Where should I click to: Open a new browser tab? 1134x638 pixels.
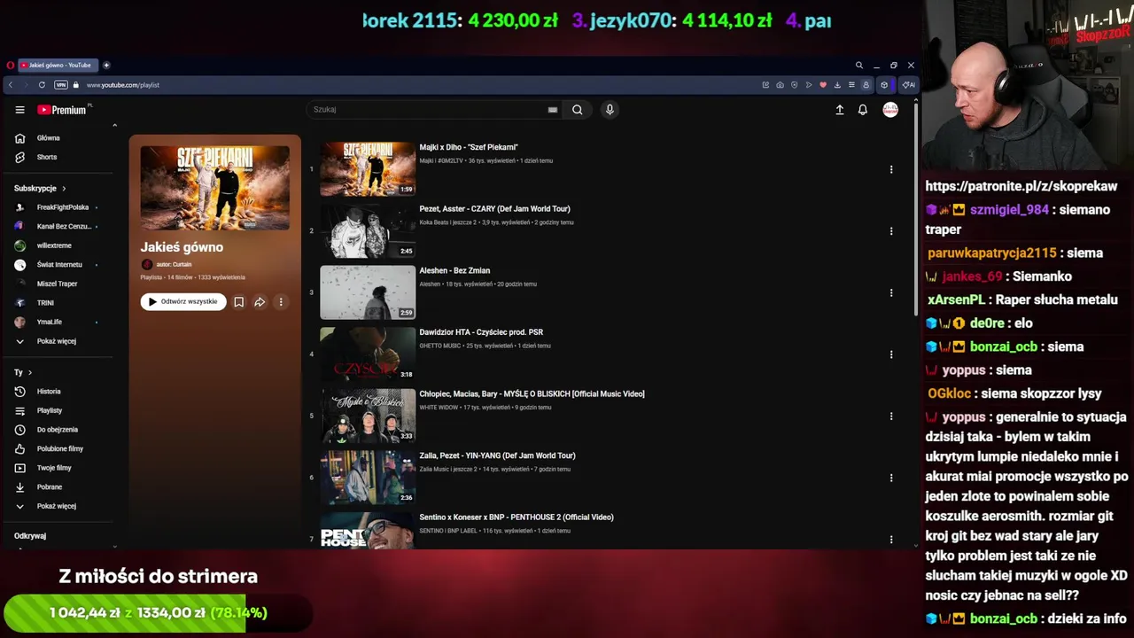pos(106,65)
